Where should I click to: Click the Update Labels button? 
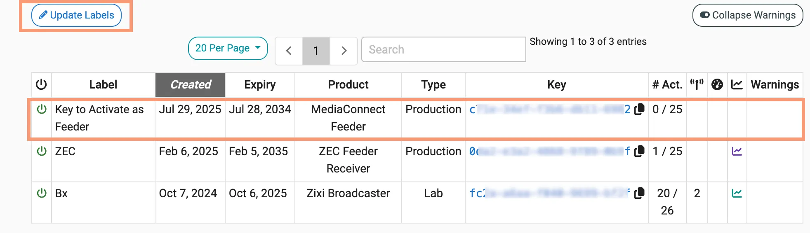pyautogui.click(x=76, y=15)
